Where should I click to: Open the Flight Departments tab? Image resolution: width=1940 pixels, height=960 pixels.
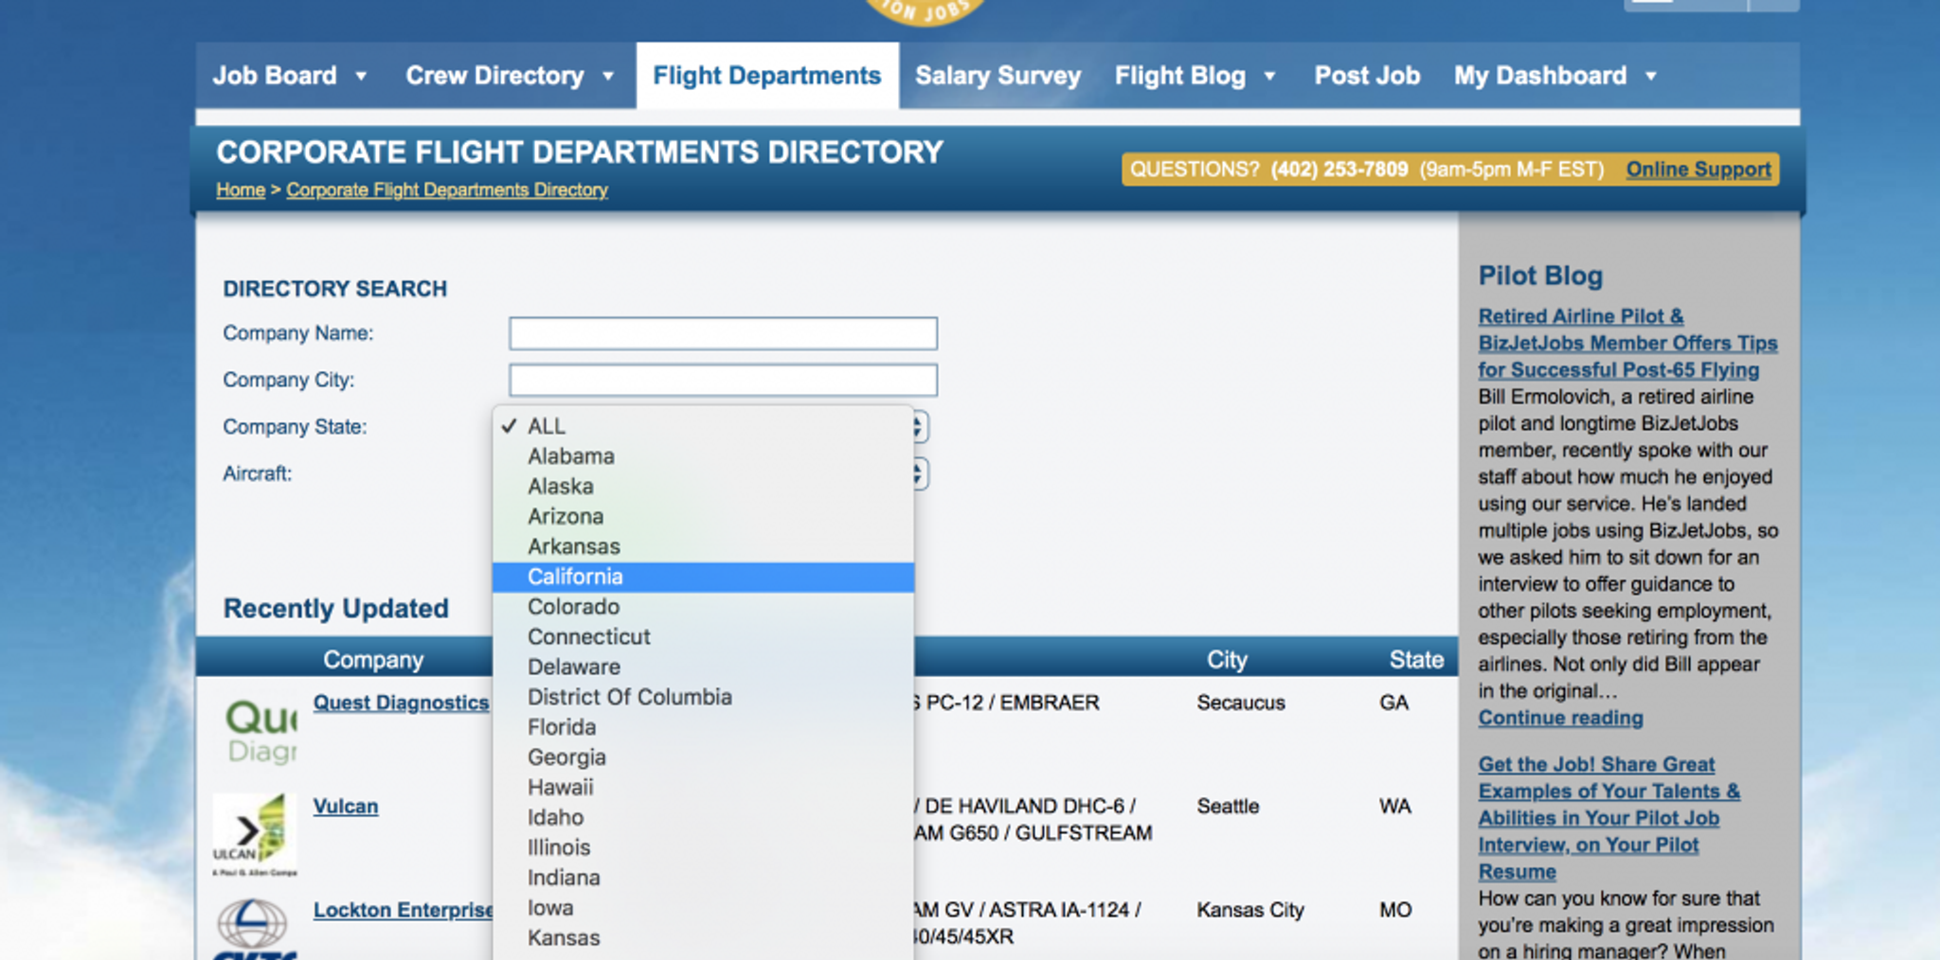767,76
